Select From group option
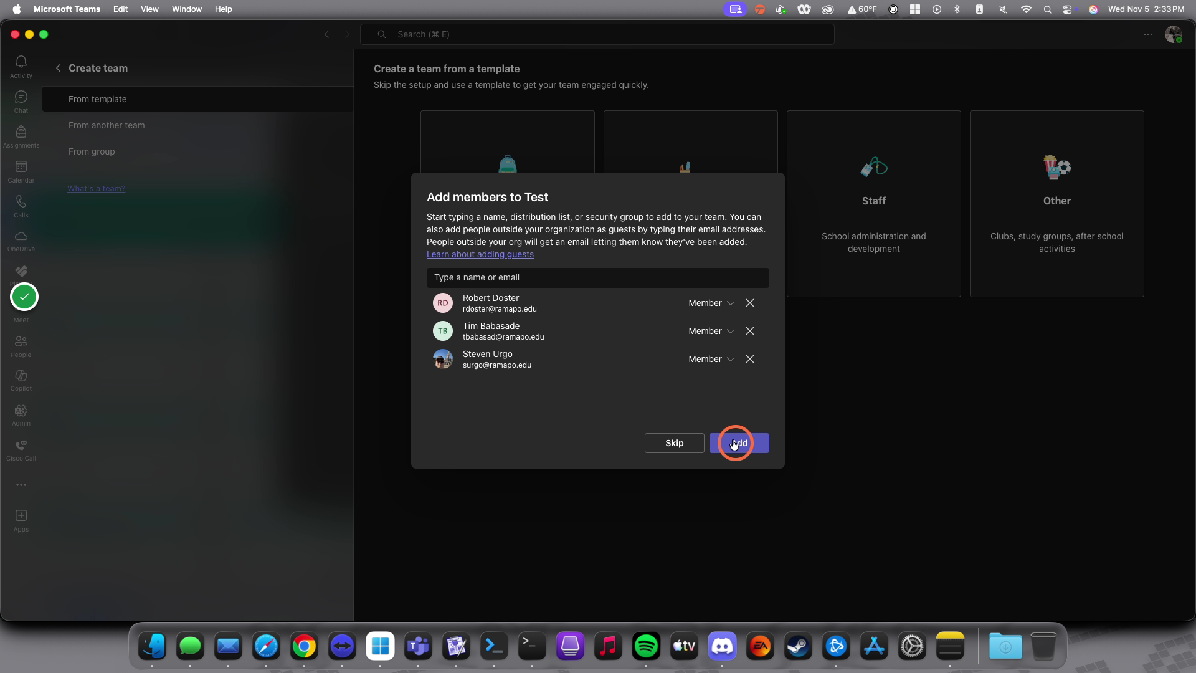The image size is (1196, 673). (197, 151)
